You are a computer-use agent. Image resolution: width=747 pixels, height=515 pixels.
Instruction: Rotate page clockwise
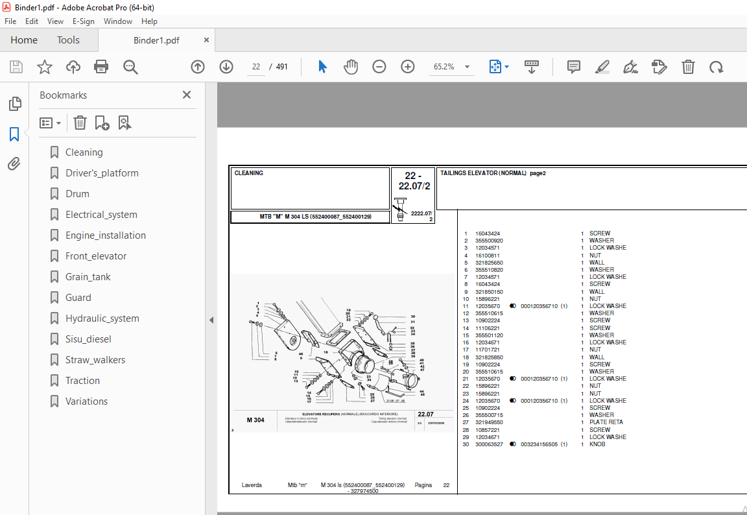(x=716, y=67)
